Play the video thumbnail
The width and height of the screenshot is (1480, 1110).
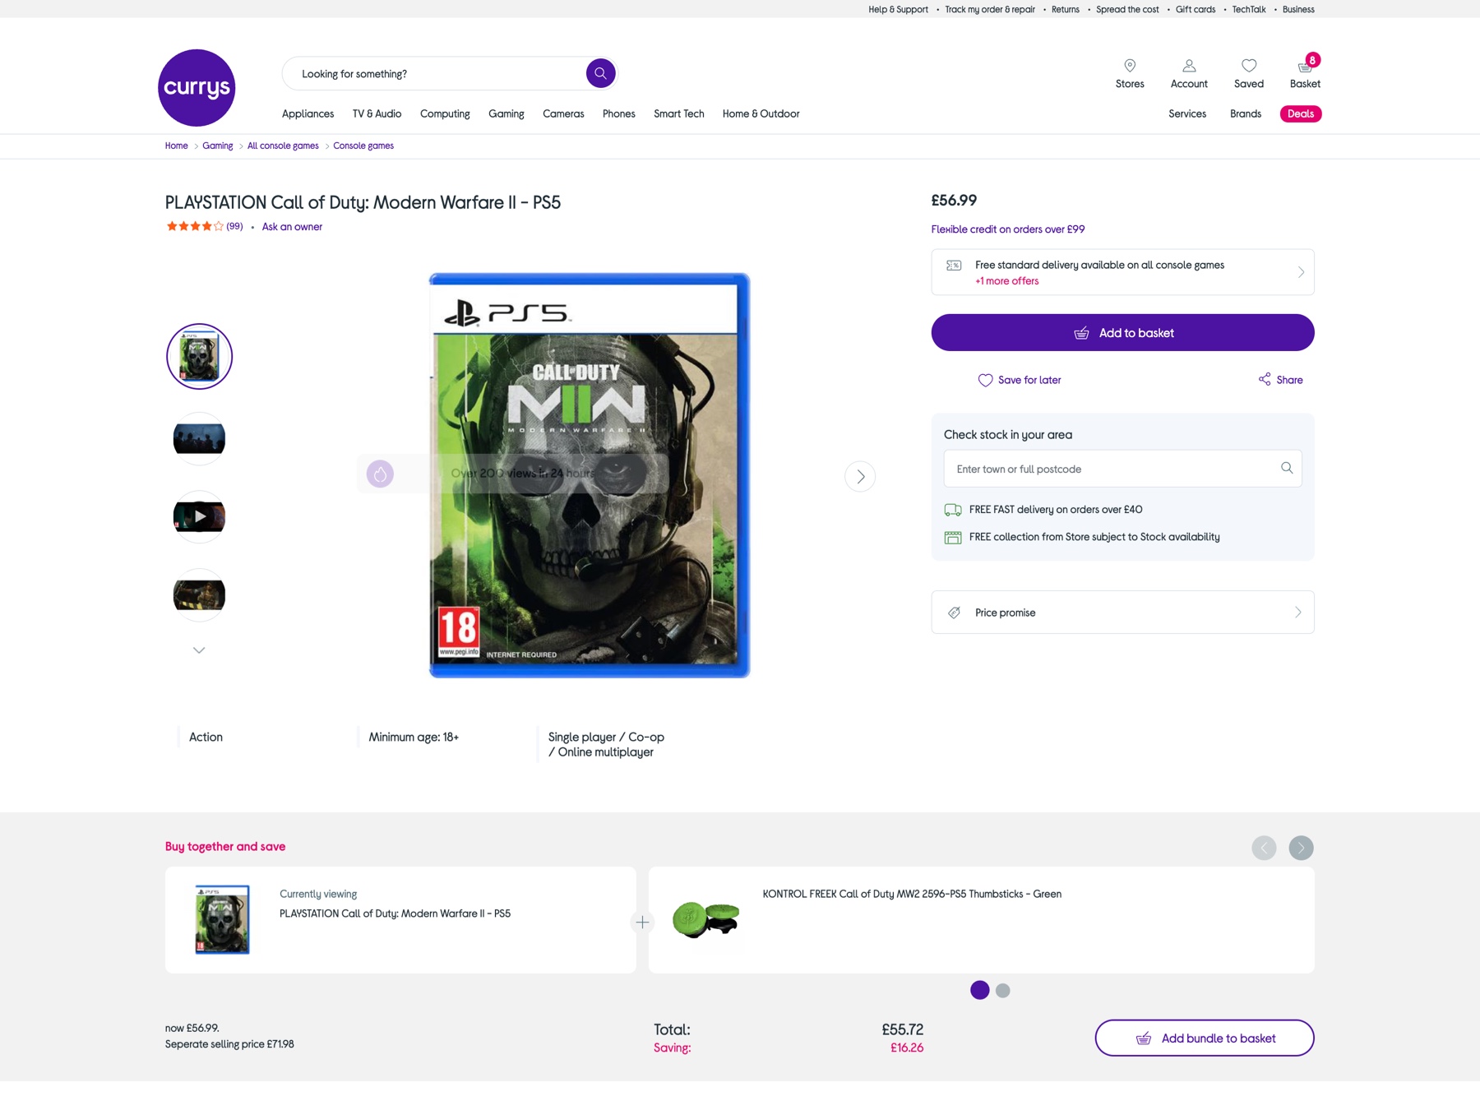pos(199,516)
